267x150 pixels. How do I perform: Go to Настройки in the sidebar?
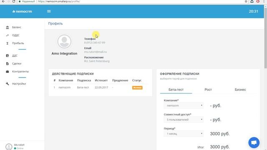19,84
